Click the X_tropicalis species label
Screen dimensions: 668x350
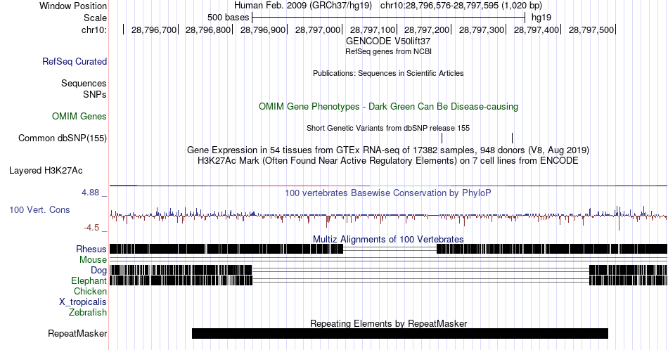pos(83,302)
